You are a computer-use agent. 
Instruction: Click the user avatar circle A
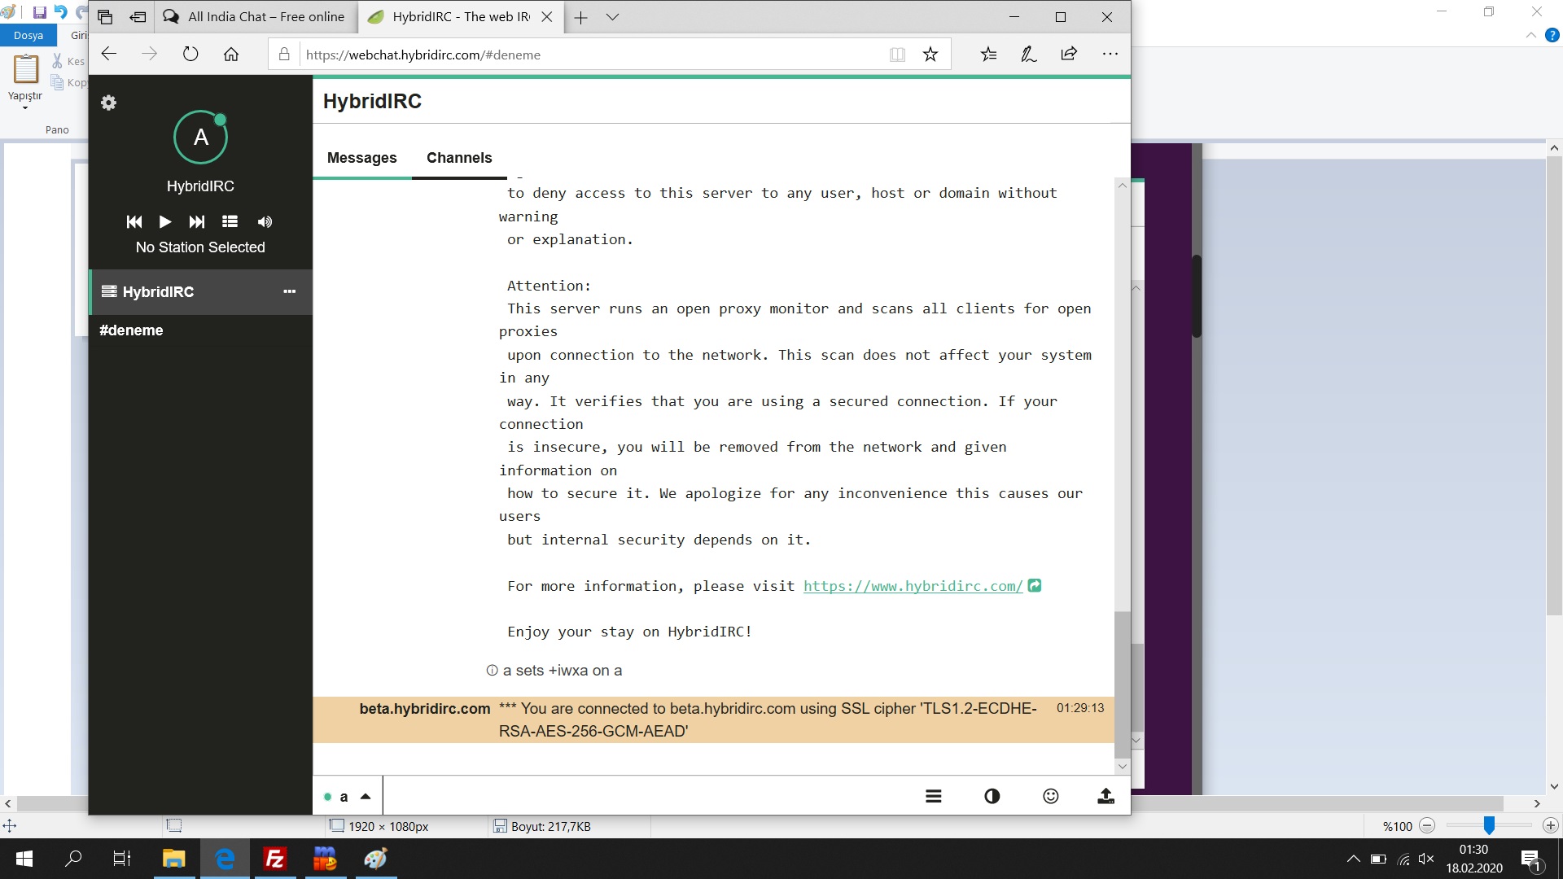point(200,138)
